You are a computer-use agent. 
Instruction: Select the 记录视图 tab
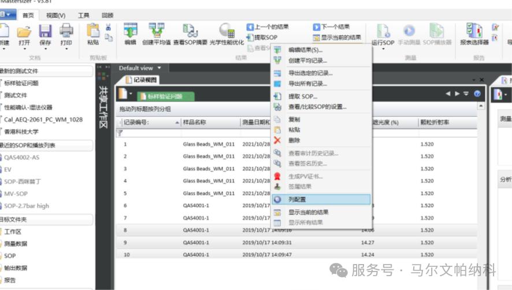pyautogui.click(x=142, y=80)
